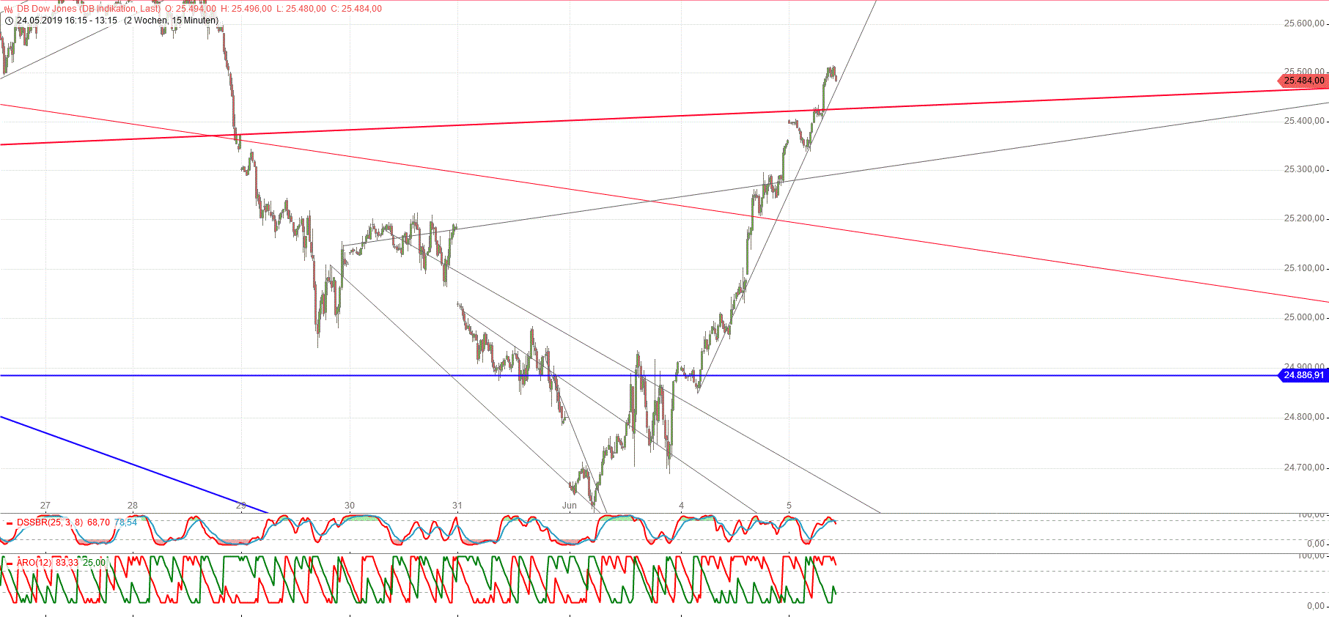1329x617 pixels.
Task: Click the low price value L: 25.480,00
Action: pyautogui.click(x=301, y=9)
